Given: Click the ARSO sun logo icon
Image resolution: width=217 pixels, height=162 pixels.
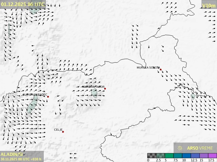Looking at the screenshot, I should pos(180,148).
